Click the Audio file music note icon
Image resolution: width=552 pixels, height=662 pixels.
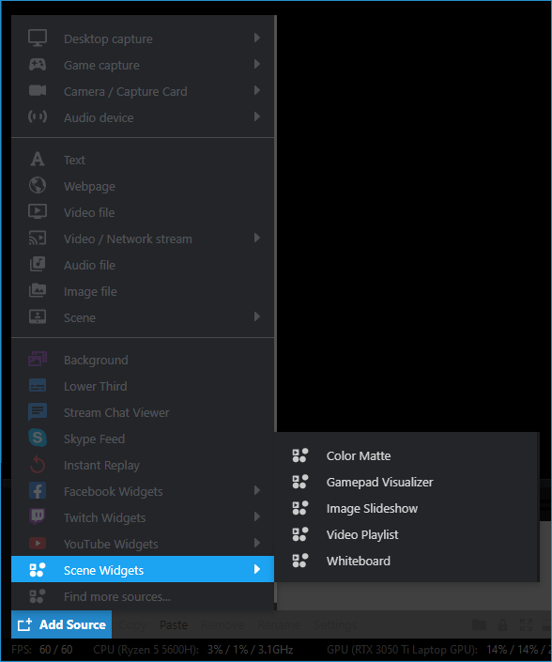click(38, 264)
